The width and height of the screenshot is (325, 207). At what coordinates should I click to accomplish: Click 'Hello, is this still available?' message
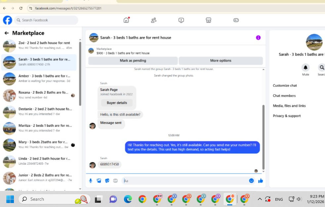click(x=120, y=115)
